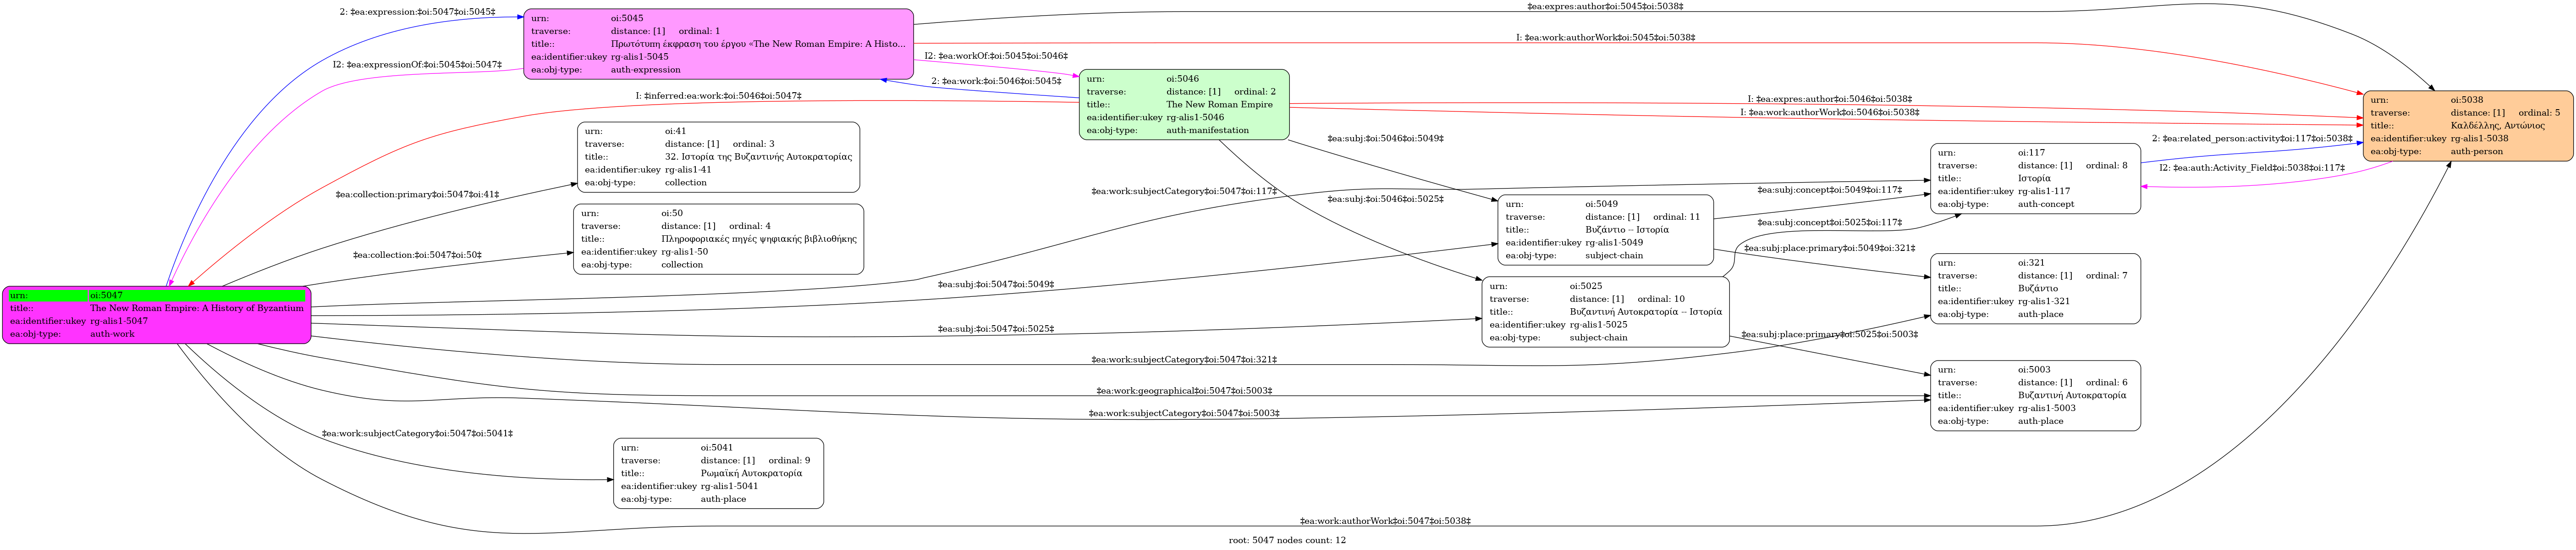
Task: Click the collection node oi:41
Action: coord(718,157)
